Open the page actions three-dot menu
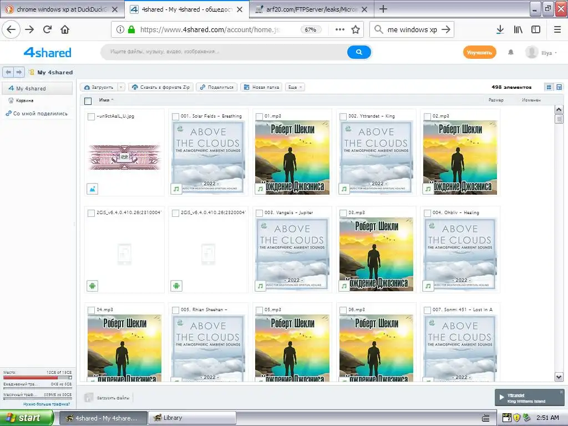 pyautogui.click(x=340, y=30)
